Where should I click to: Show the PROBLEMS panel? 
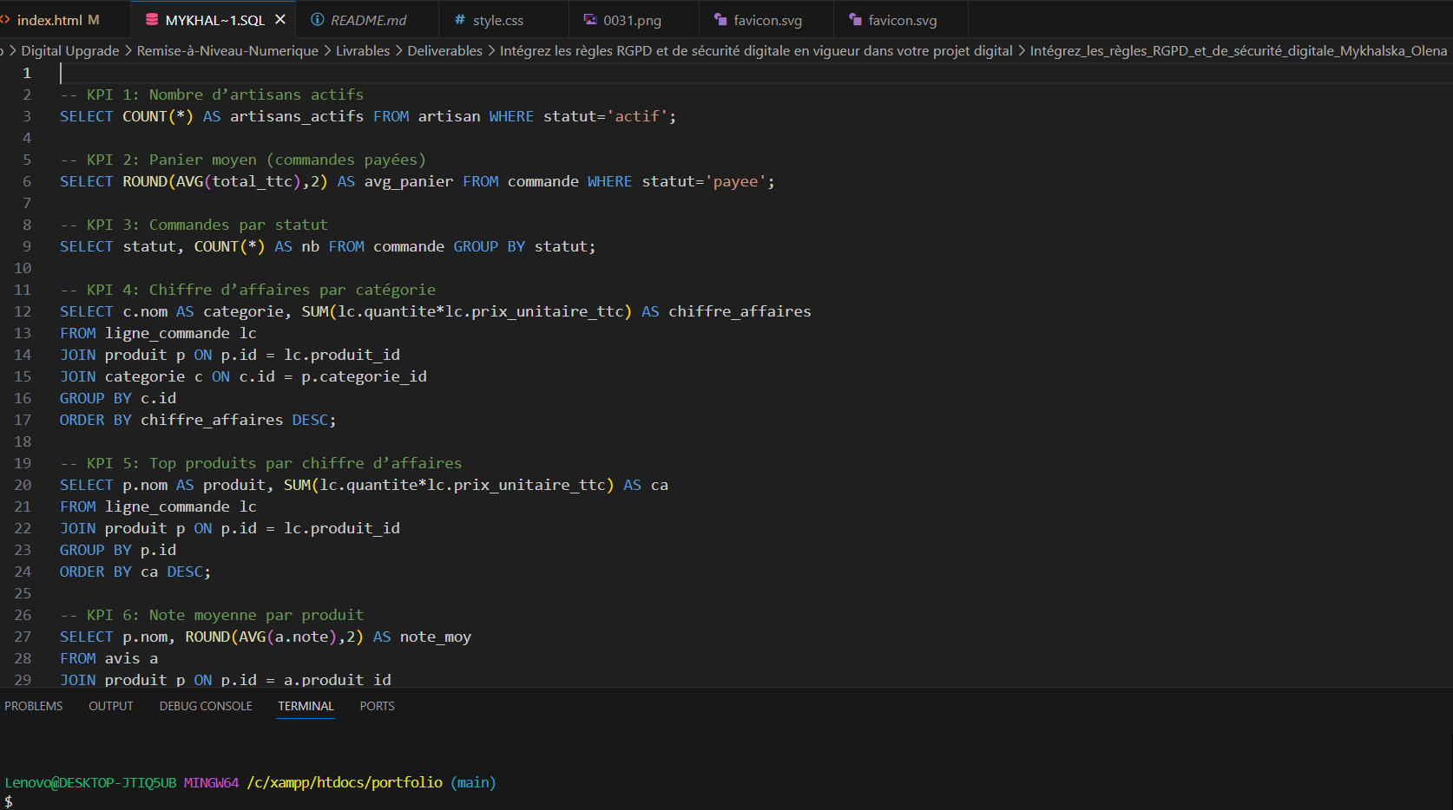(34, 706)
